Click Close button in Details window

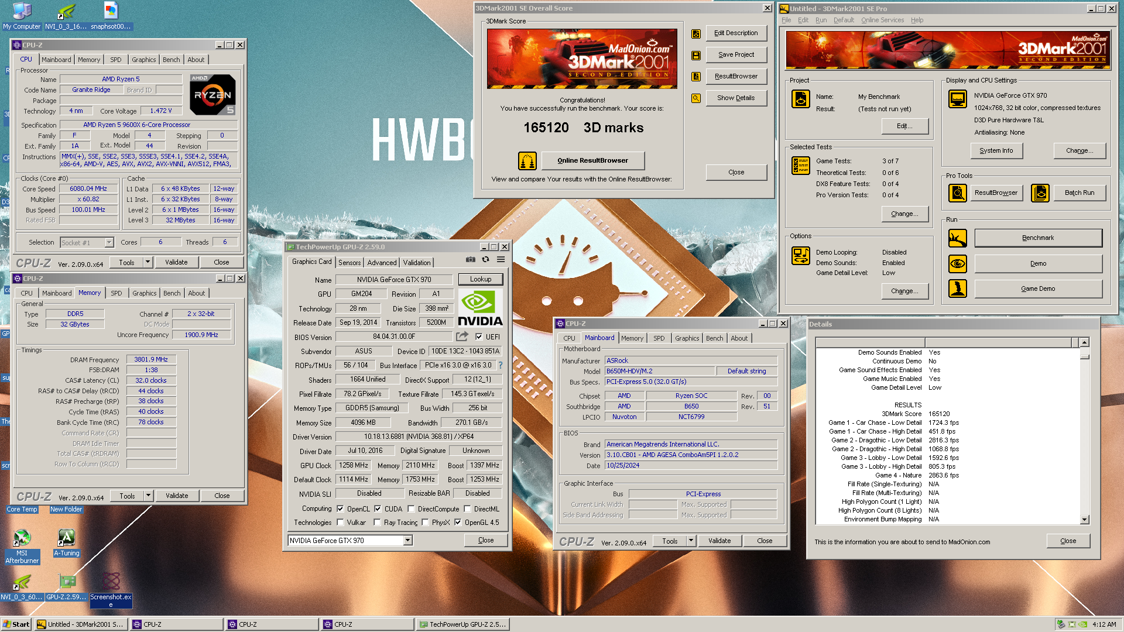pyautogui.click(x=1068, y=541)
